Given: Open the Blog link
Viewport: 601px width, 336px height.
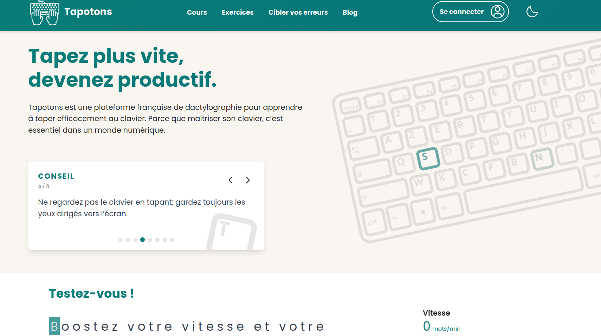Looking at the screenshot, I should click(x=350, y=12).
